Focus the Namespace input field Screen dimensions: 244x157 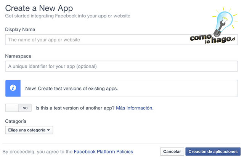click(x=121, y=67)
